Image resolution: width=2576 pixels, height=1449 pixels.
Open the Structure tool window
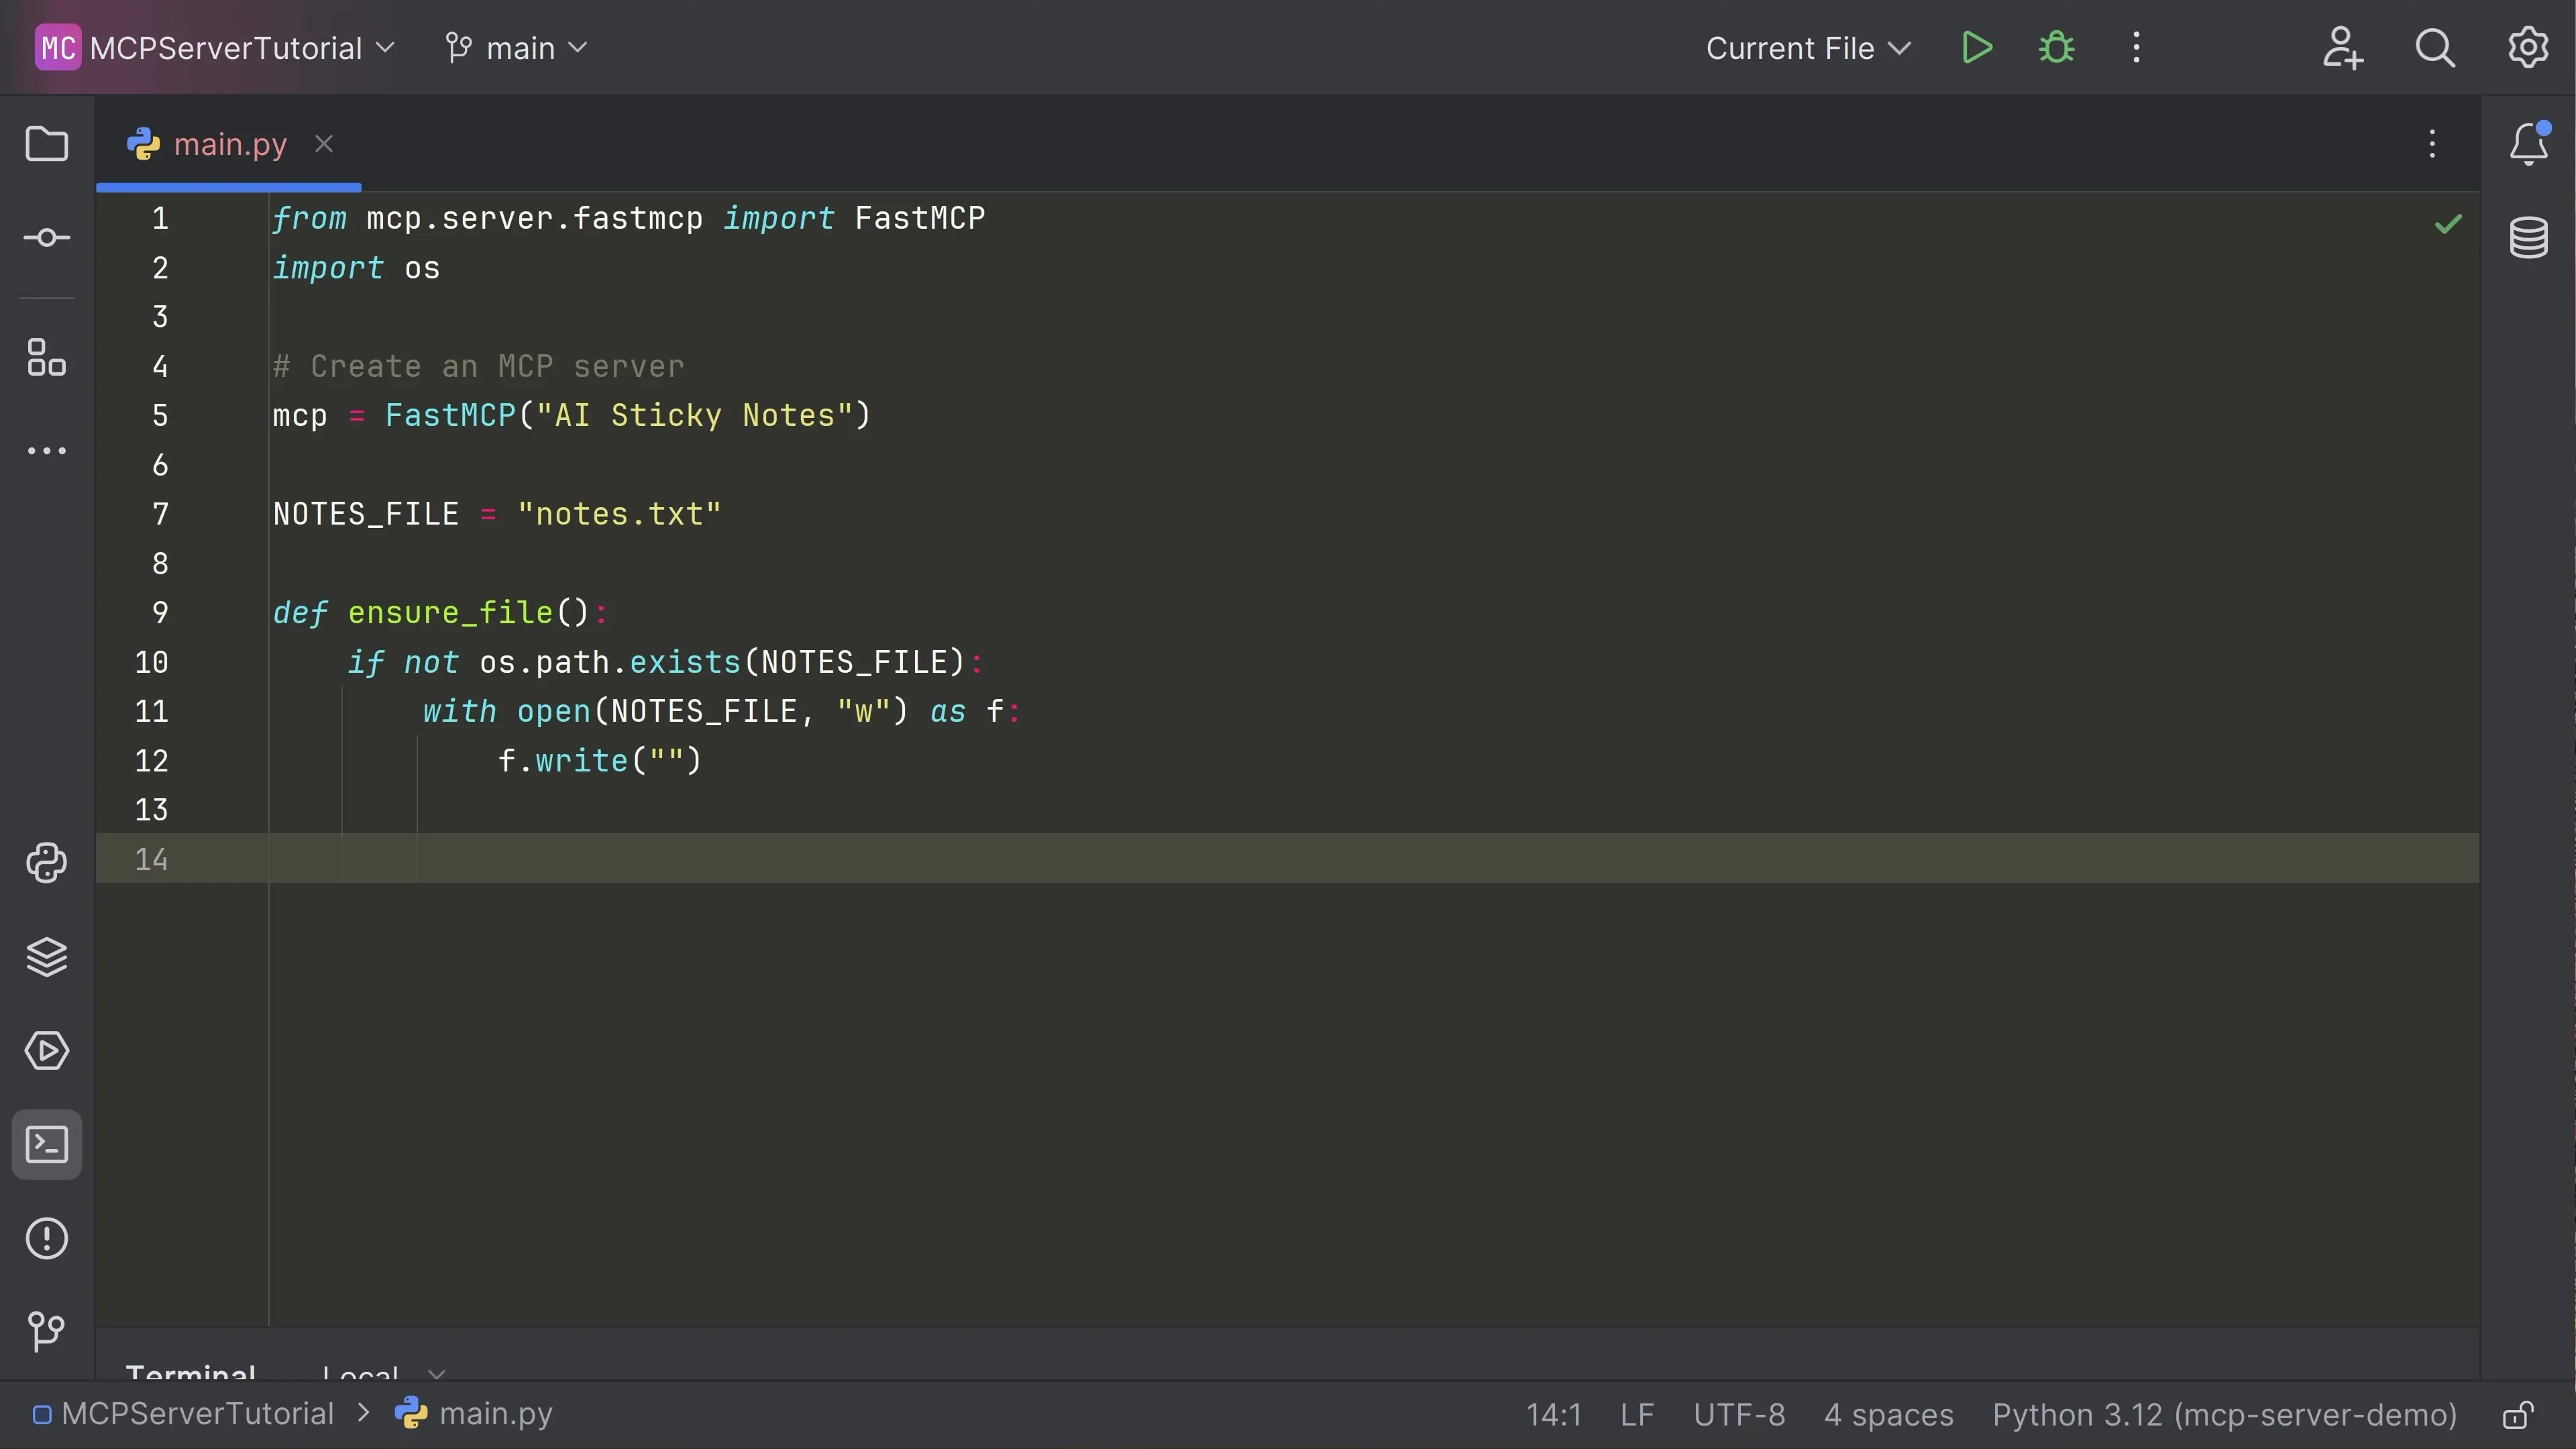coord(47,357)
